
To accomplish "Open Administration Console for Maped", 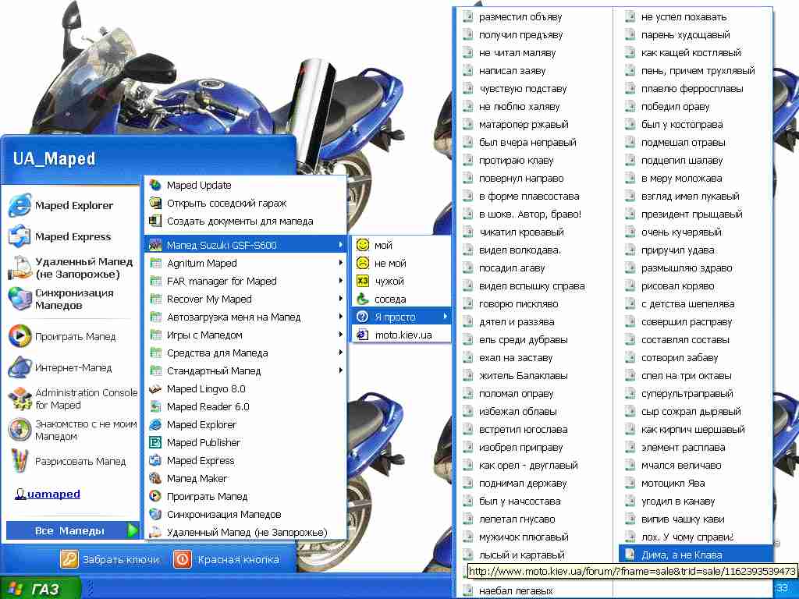I will (x=73, y=399).
